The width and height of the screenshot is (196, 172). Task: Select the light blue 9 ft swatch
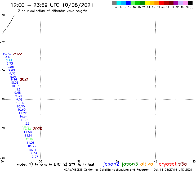pyautogui.click(x=123, y=3)
